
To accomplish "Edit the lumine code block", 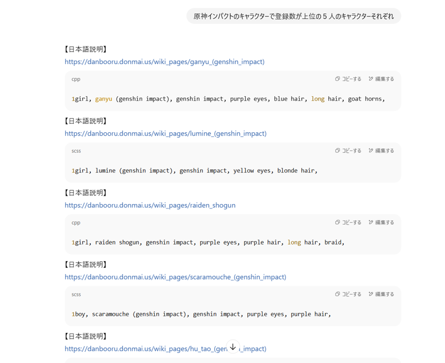I will pyautogui.click(x=381, y=151).
